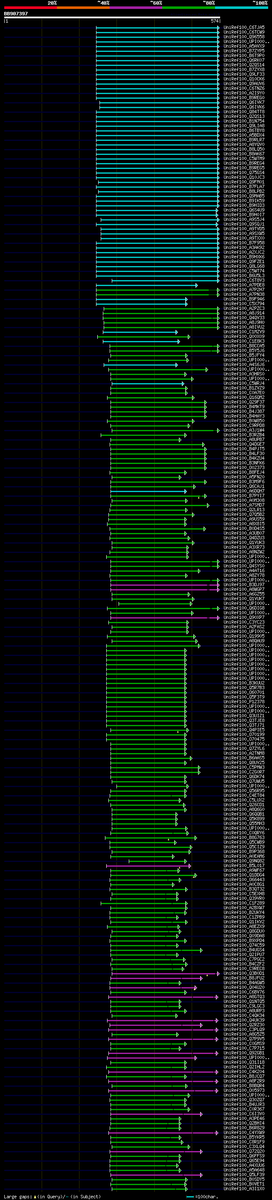The height and width of the screenshot is (1200, 272).
Task: Choose the UniRef100_Q92GB1 hit label
Action: 244,1053
